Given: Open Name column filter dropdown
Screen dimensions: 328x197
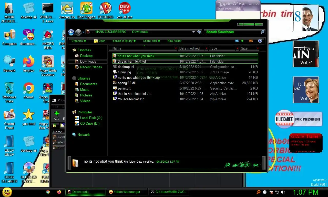Looking at the screenshot, I should (x=176, y=48).
